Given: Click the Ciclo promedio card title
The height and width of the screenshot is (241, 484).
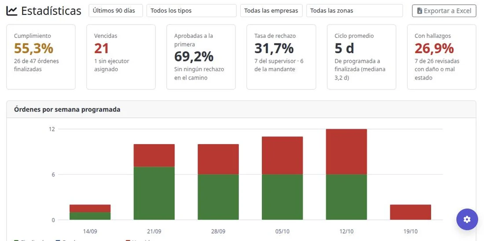Looking at the screenshot, I should 354,36.
